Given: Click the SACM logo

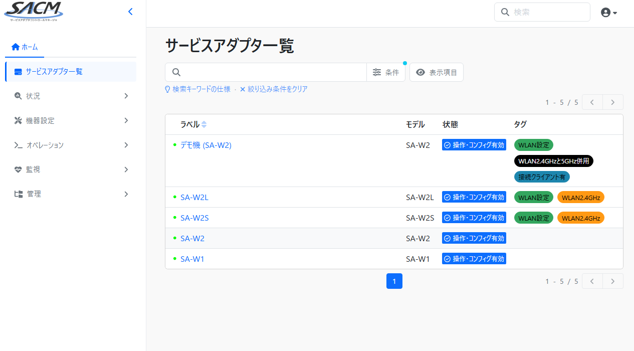Looking at the screenshot, I should pyautogui.click(x=34, y=12).
